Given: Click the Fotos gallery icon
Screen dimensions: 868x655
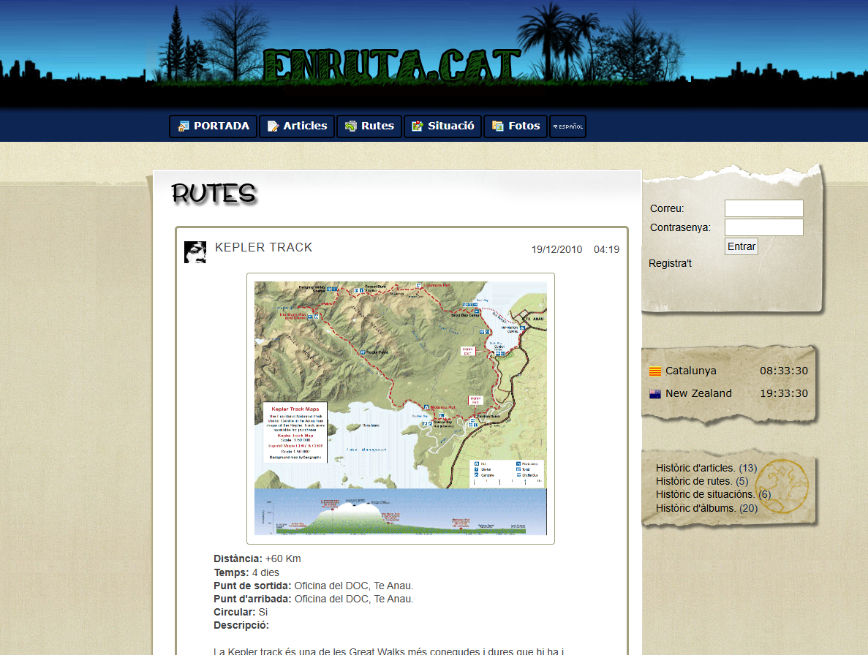Looking at the screenshot, I should click(498, 126).
